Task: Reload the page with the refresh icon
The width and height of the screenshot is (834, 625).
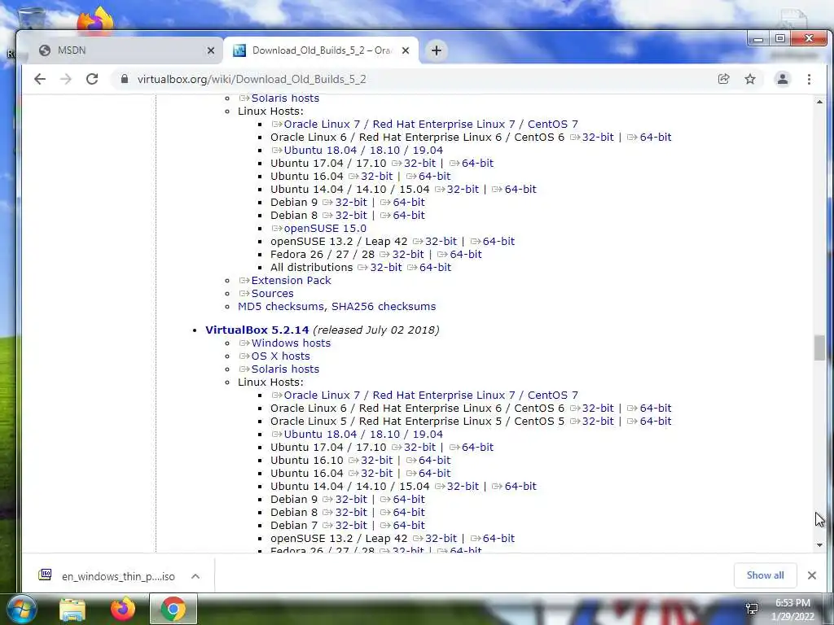Action: click(92, 79)
